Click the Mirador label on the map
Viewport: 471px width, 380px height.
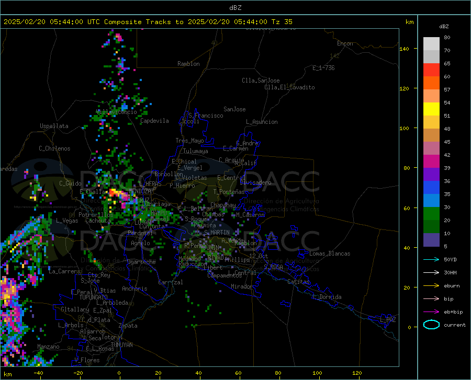coord(241,286)
